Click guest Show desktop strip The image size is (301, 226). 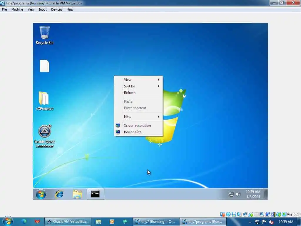[x=266, y=194]
